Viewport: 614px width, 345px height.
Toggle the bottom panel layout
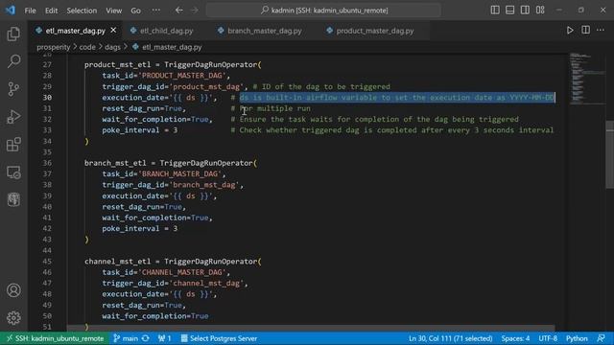coord(509,11)
